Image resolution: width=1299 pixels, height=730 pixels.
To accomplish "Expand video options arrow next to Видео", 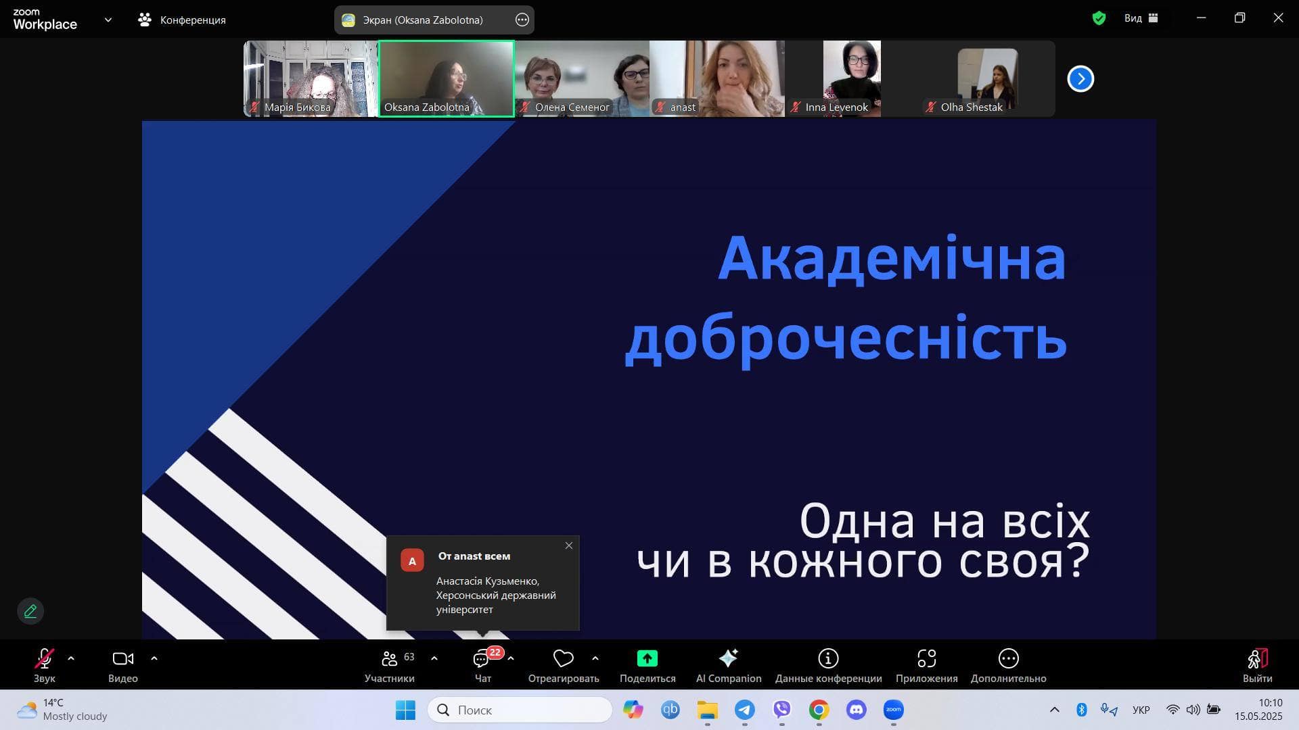I will (154, 658).
